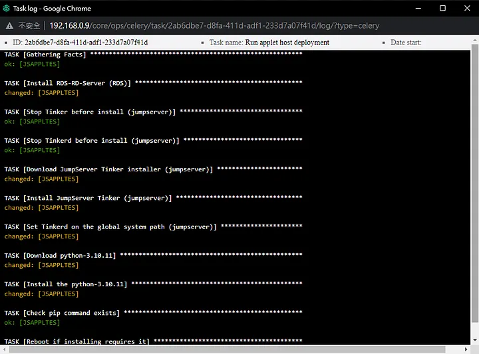The width and height of the screenshot is (479, 354).
Task: Close the Task log window
Action: [x=467, y=8]
